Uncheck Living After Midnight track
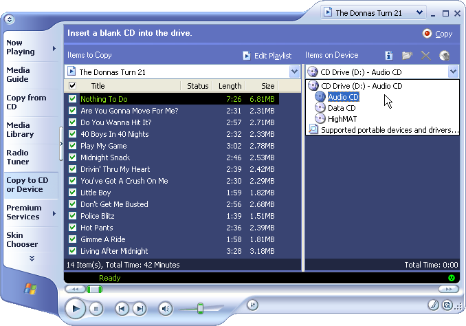The height and width of the screenshot is (326, 466). [x=73, y=251]
